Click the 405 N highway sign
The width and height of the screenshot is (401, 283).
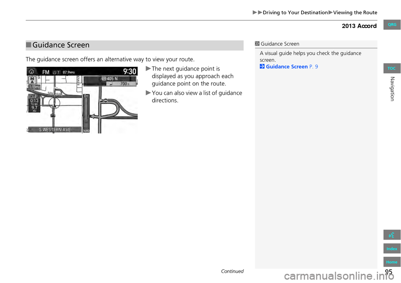click(109, 79)
